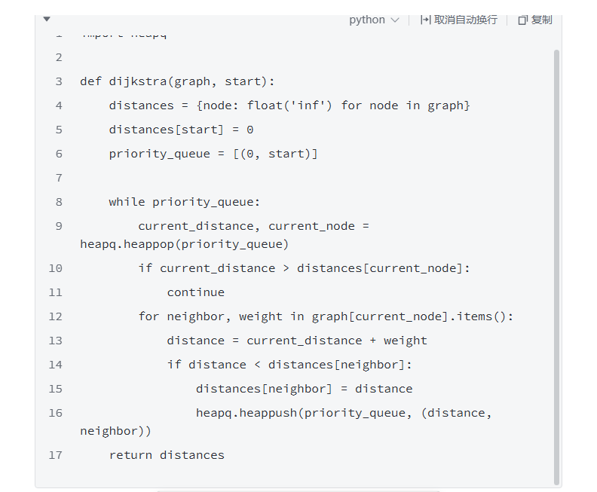Click the word-wrap icon beside 取消自动换行
Screen dimensions: 597x492
tap(425, 20)
